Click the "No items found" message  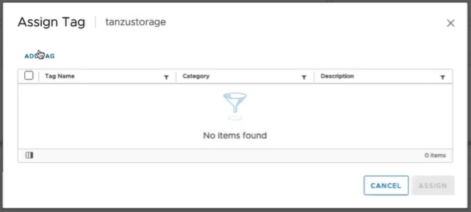235,135
